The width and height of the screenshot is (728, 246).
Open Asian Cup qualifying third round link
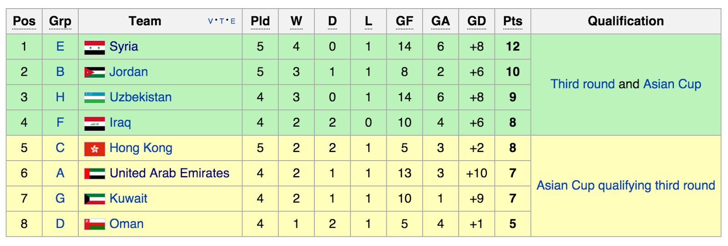626,186
